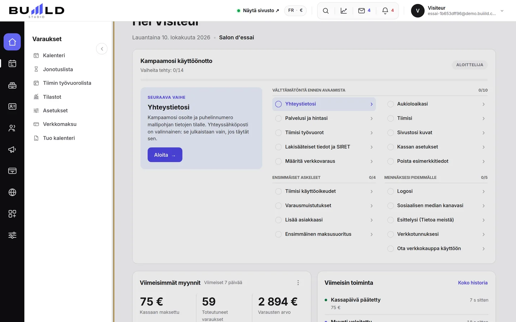
Task: Mark the Tiimisi step circle
Action: point(391,118)
